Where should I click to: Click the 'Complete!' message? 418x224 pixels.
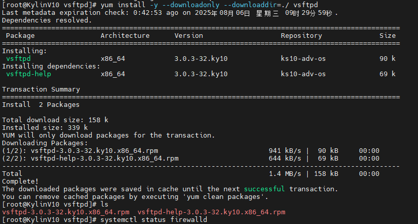point(21,182)
